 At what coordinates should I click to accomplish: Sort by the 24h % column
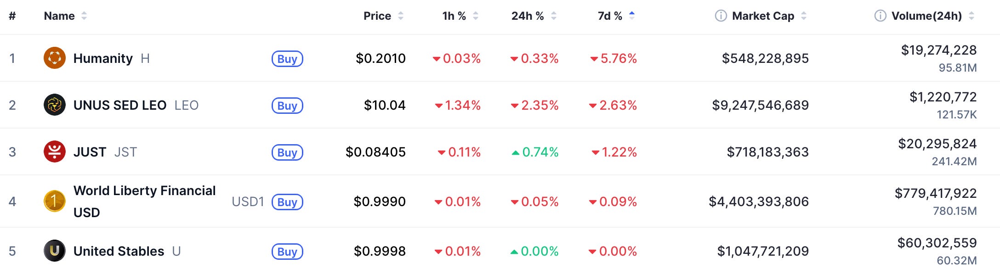[528, 16]
